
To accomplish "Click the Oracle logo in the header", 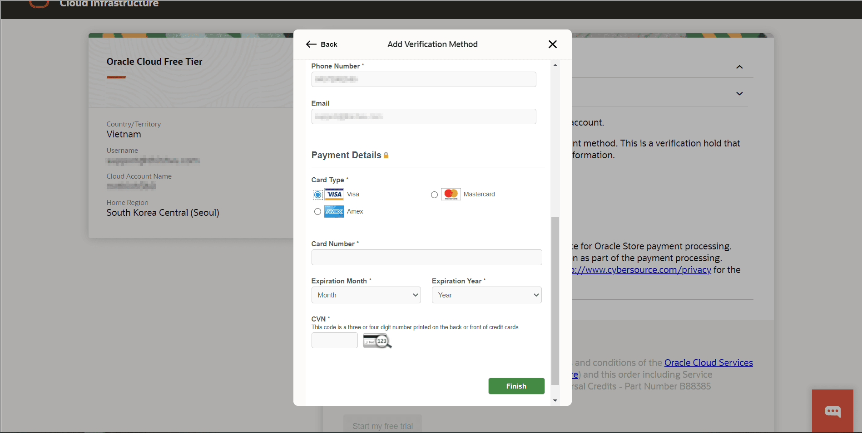I will (39, 4).
